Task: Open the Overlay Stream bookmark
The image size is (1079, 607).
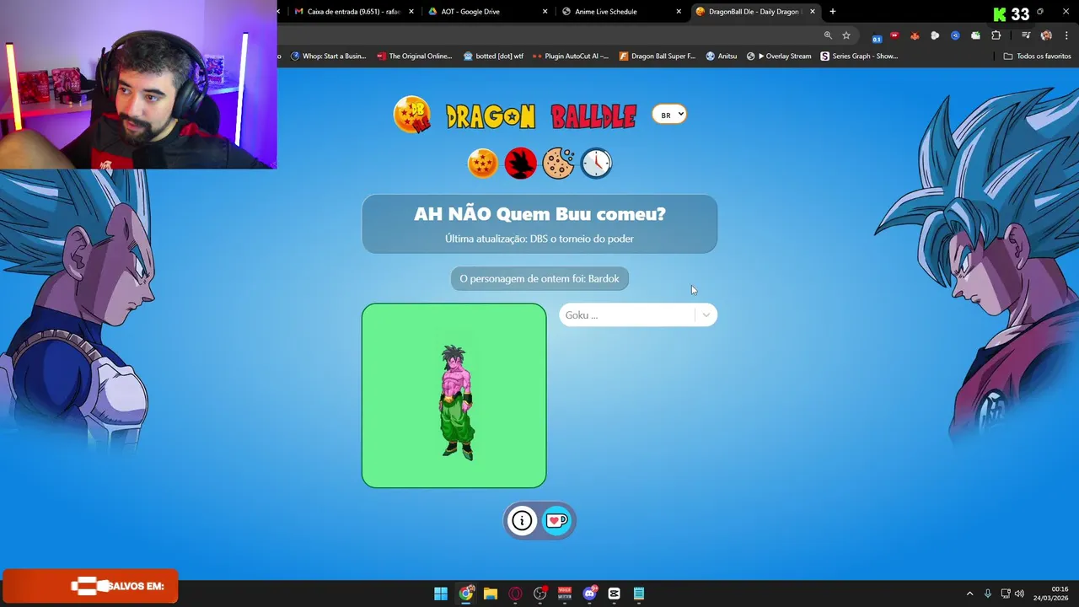Action: pos(779,56)
